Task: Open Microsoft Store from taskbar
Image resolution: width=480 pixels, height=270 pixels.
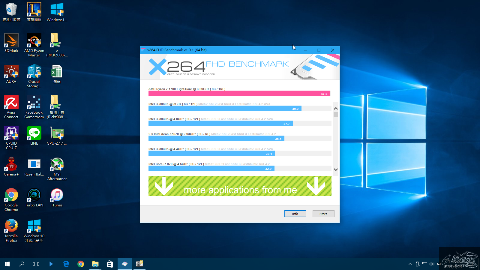Action: click(110, 264)
